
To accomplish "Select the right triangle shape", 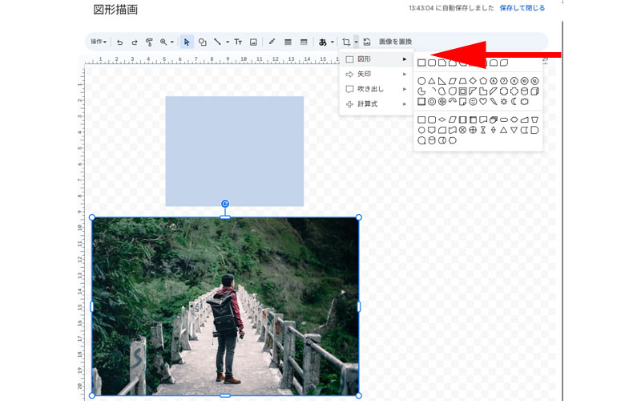I will [442, 81].
